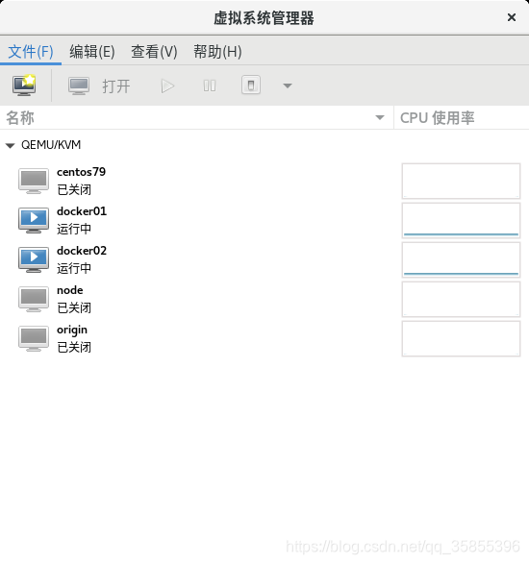Screen dimensions: 529x564
Task: Collapse the QEMU/KVM connection triangle
Action: tap(10, 146)
